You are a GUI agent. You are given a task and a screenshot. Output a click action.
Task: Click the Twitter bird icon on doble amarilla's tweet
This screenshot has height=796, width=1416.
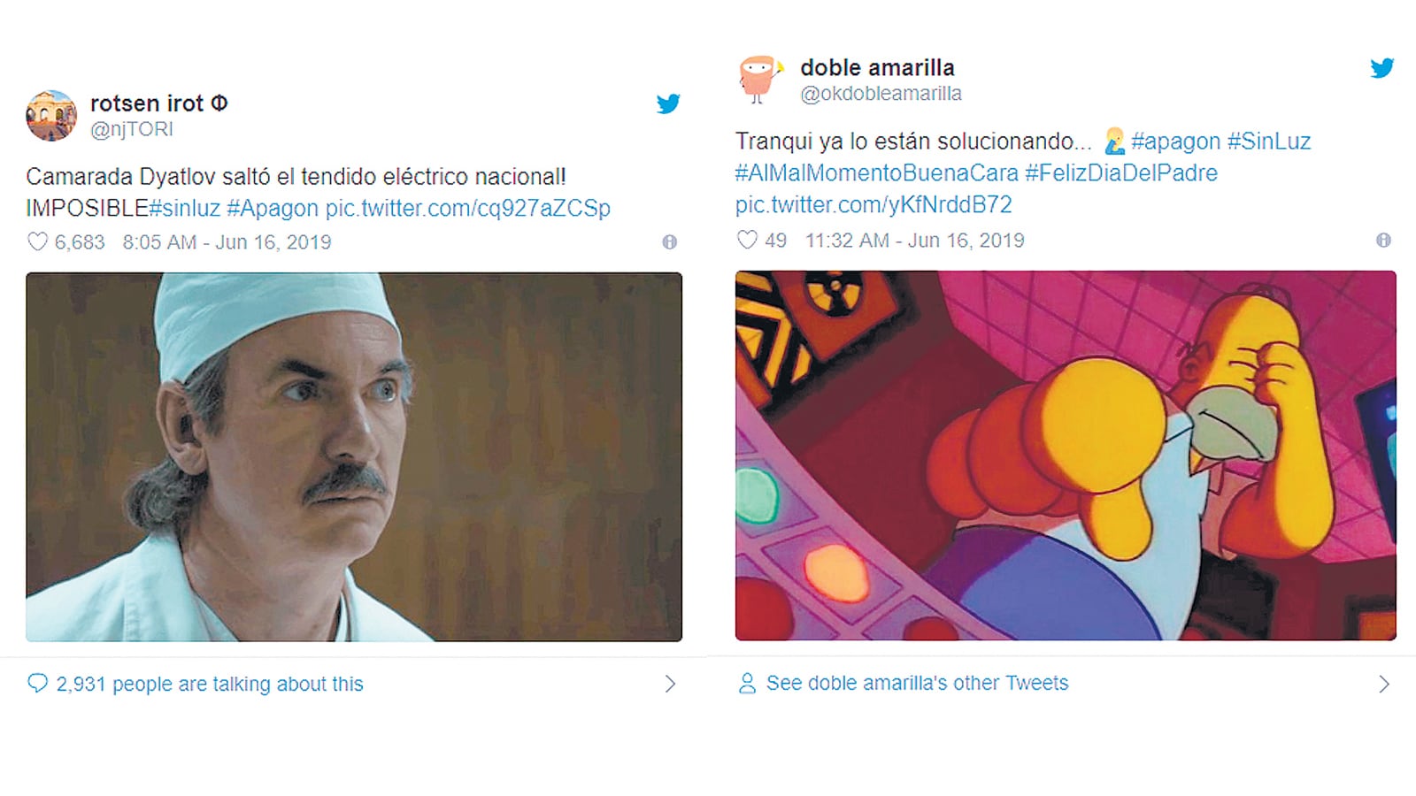click(1382, 68)
